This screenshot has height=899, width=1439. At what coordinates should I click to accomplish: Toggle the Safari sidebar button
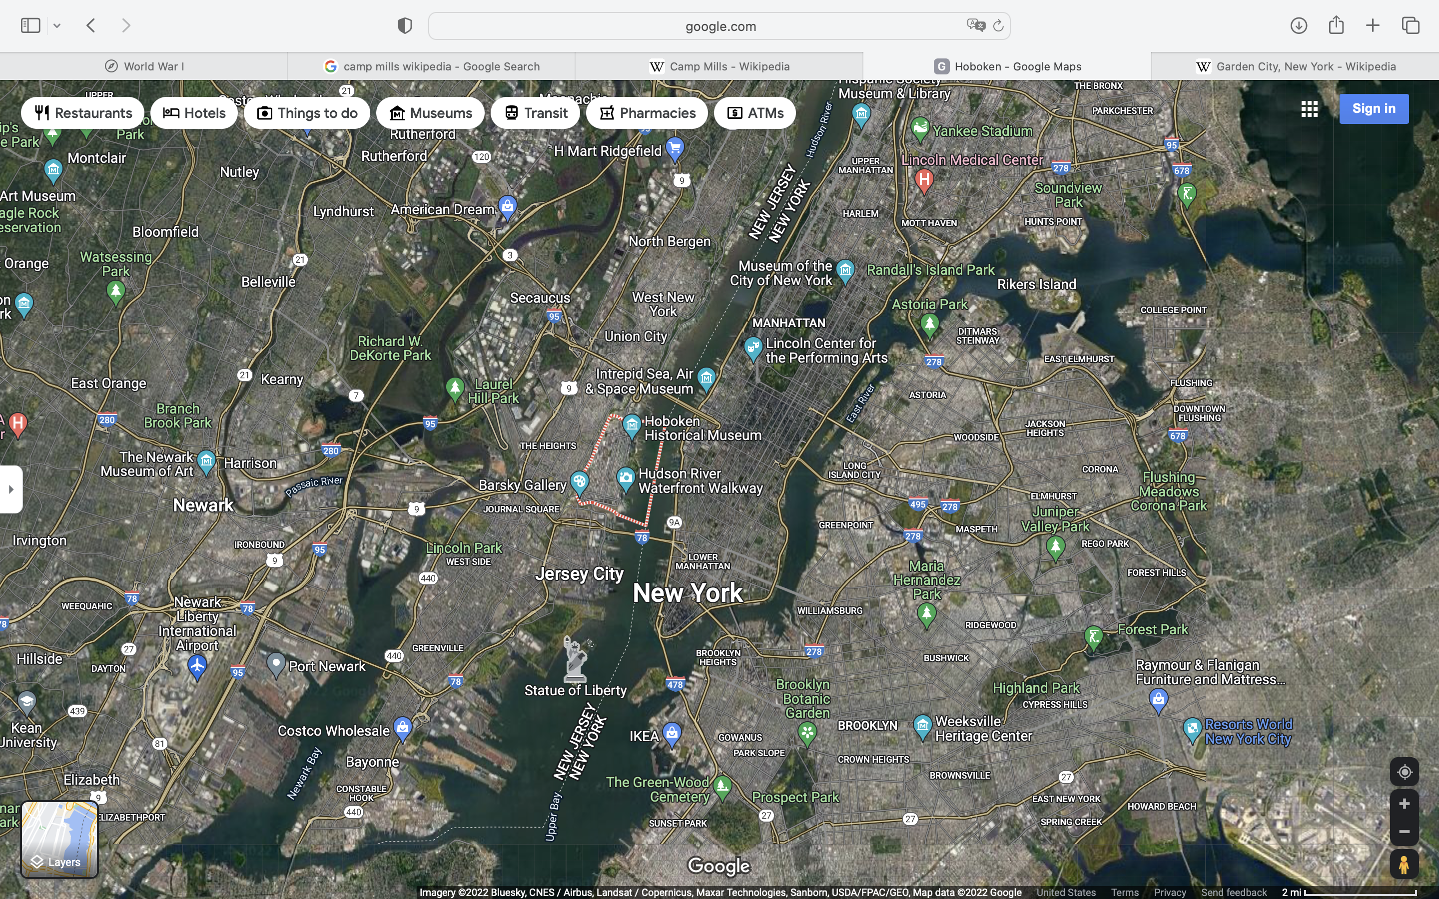30,25
